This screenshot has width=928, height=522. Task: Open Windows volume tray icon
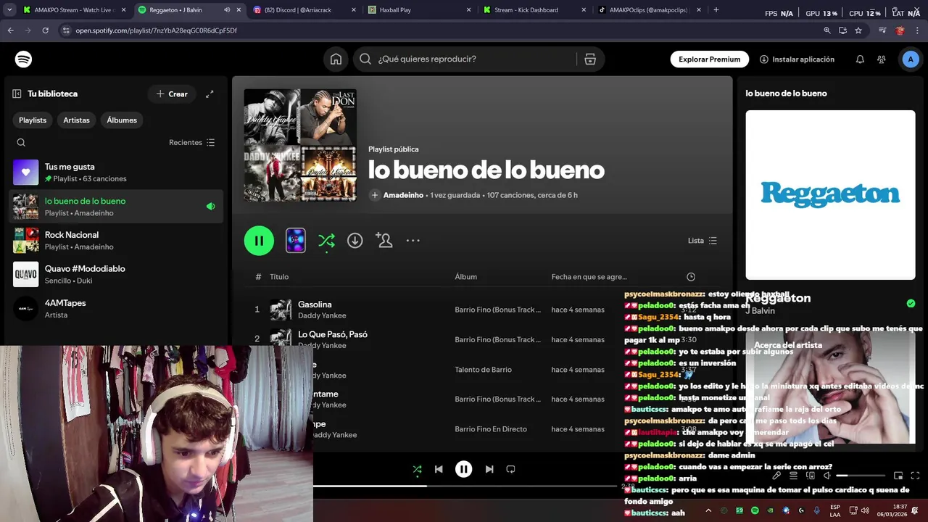[865, 510]
